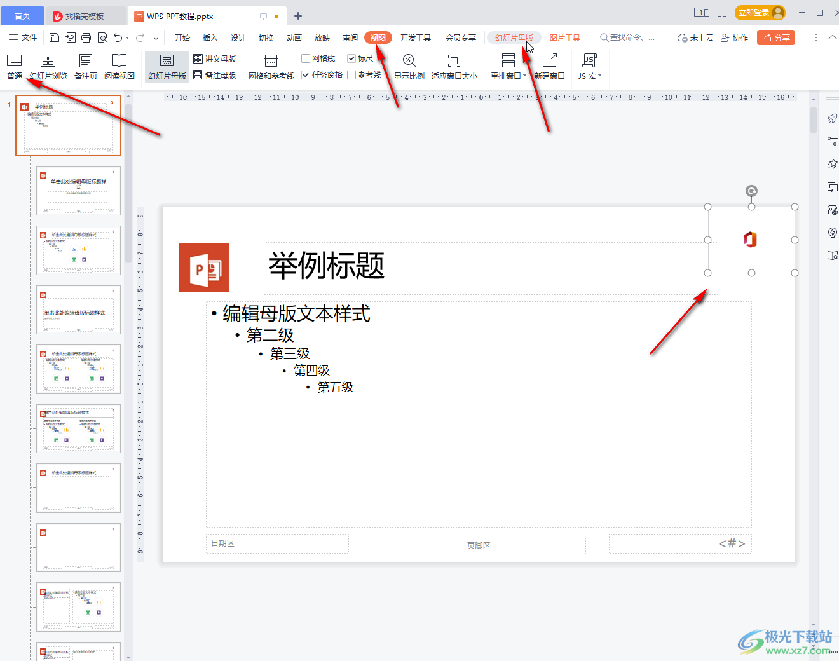Open the Picture Tools (图片工具) tab
The height and width of the screenshot is (661, 839).
click(565, 37)
